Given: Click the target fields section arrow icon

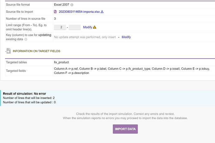Looking at the screenshot, I should (8, 51).
